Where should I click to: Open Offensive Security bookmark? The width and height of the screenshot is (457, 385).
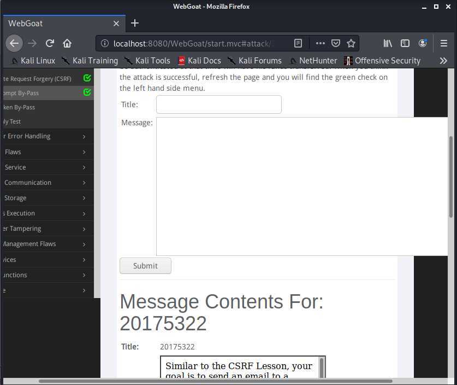coord(382,61)
